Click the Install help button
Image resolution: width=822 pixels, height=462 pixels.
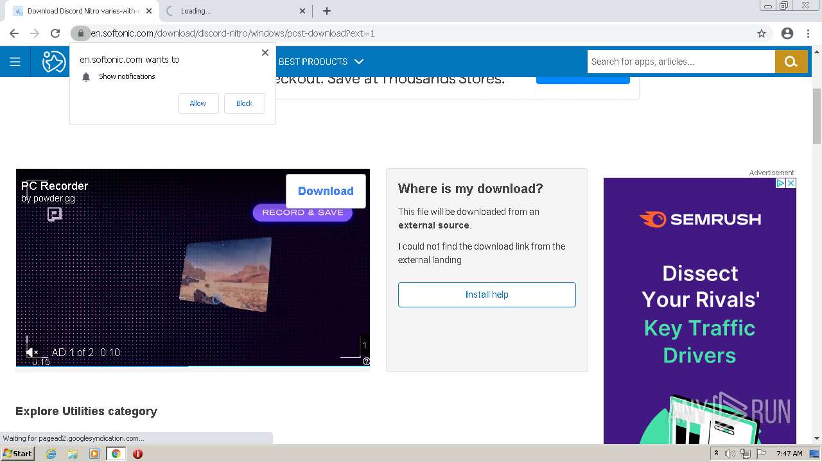coord(487,295)
